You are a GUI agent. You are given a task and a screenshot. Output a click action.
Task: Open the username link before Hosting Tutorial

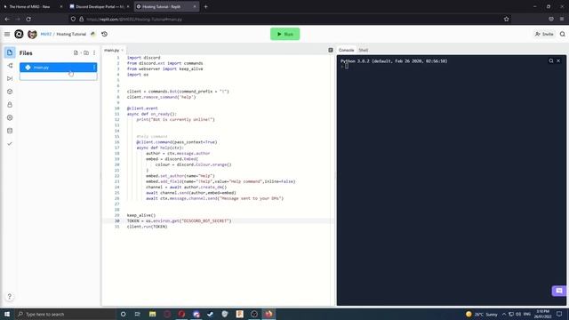point(45,34)
